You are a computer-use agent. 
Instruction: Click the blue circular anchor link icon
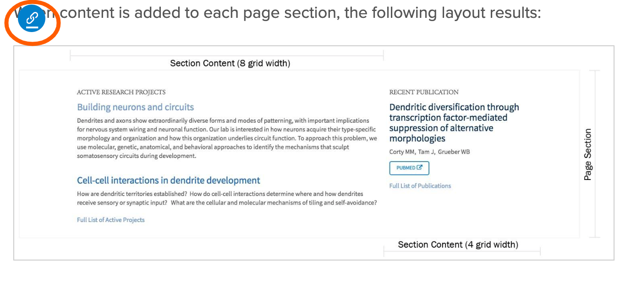coord(32,19)
